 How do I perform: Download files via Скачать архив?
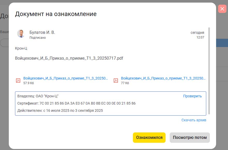pyautogui.click(x=194, y=120)
